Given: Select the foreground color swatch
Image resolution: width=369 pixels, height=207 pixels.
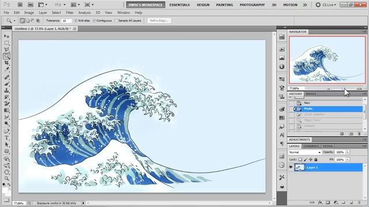Looking at the screenshot, I should 5,190.
